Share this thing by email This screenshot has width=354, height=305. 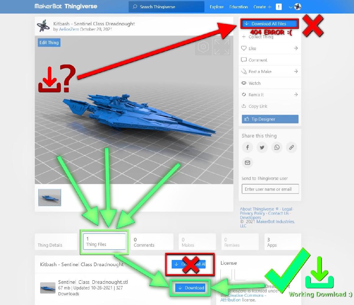[x=248, y=163]
